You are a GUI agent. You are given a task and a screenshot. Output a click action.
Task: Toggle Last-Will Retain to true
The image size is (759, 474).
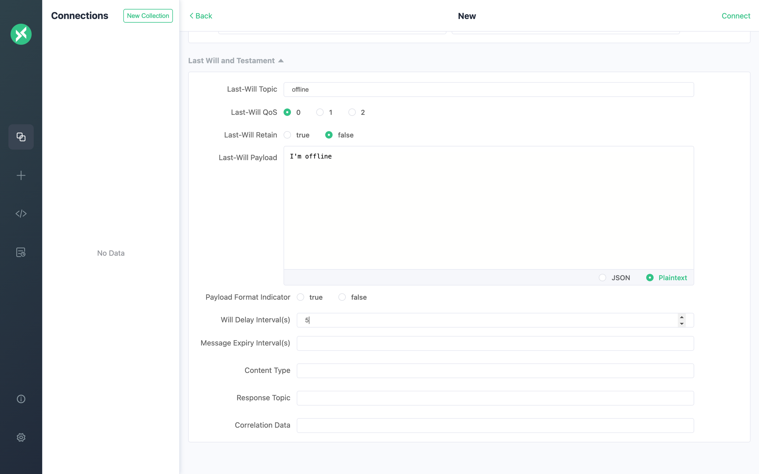click(287, 135)
